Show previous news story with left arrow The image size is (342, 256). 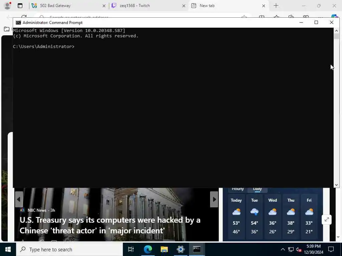(19, 199)
